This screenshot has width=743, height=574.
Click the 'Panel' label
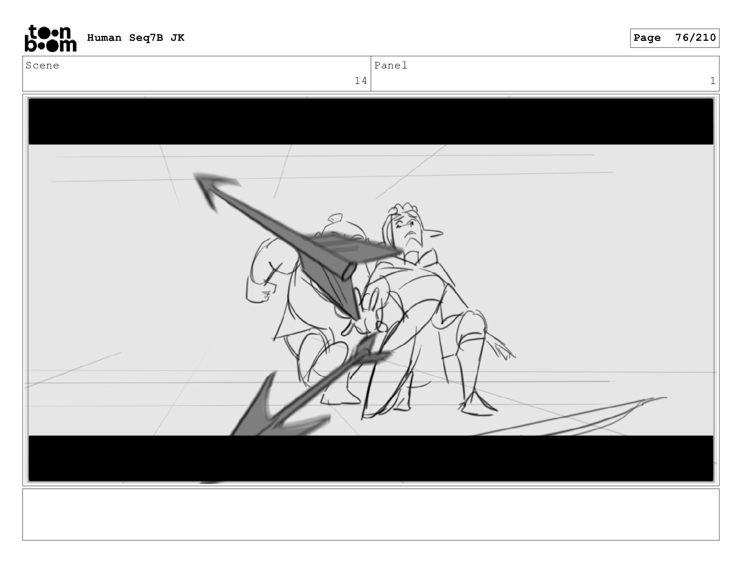[391, 66]
